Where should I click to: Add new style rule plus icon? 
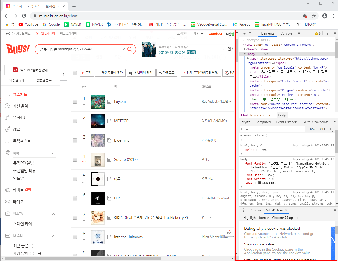click(330, 129)
